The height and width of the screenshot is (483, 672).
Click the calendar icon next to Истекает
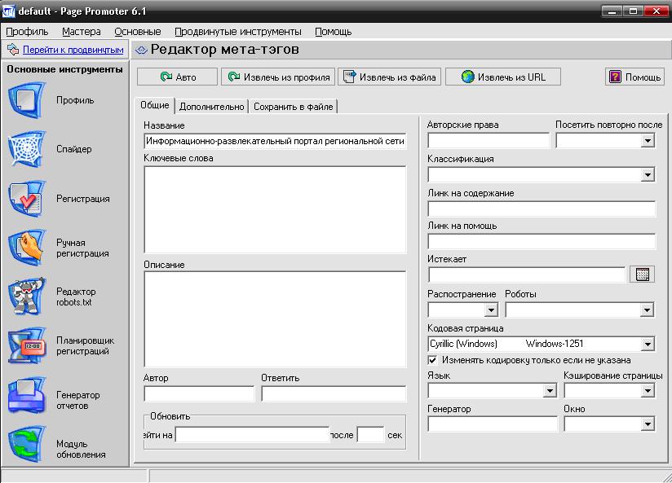[642, 274]
